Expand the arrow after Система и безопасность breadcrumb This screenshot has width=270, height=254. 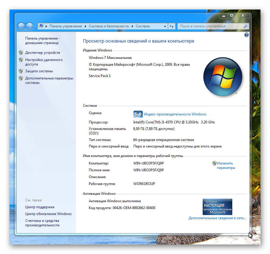(132, 26)
